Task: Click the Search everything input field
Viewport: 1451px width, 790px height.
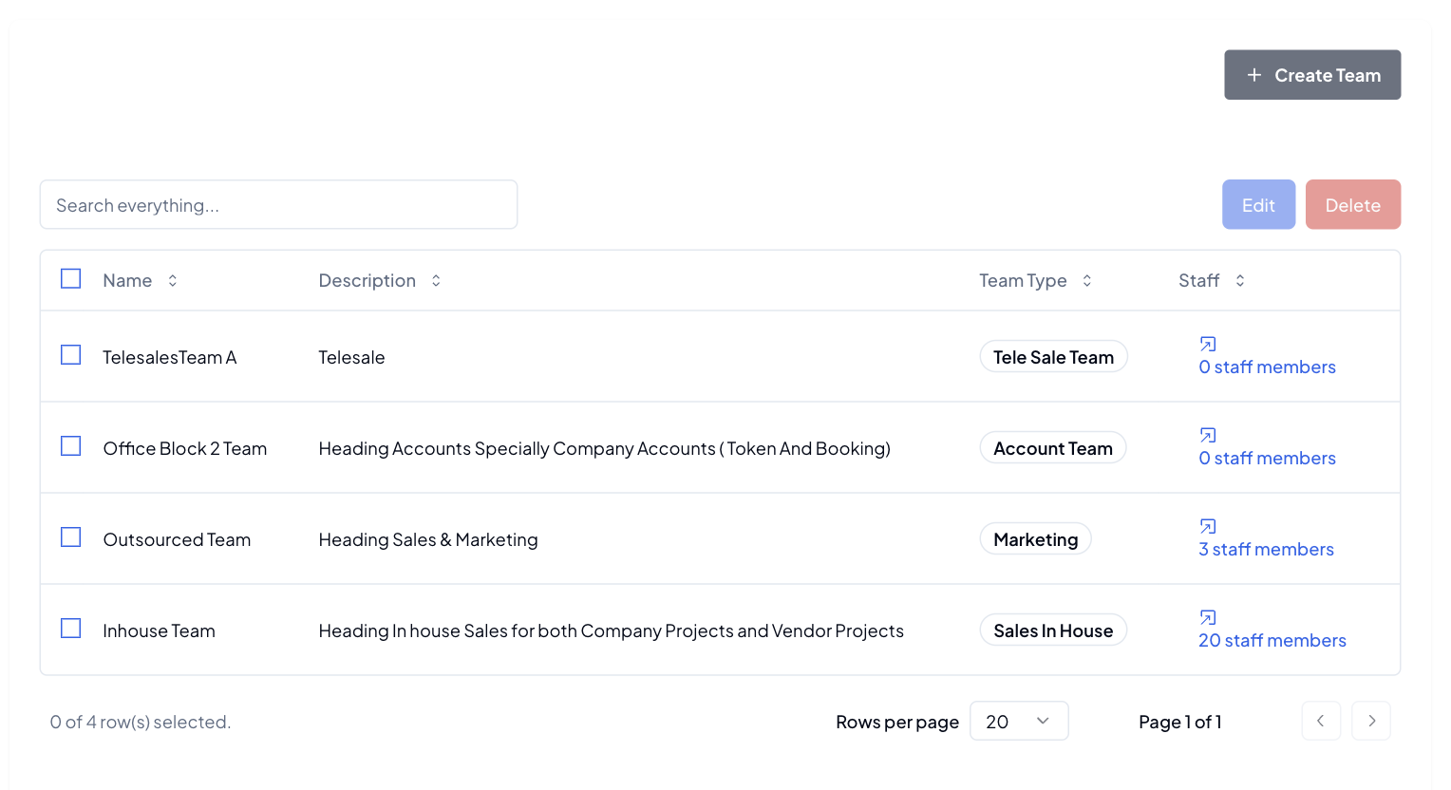Action: pos(278,205)
